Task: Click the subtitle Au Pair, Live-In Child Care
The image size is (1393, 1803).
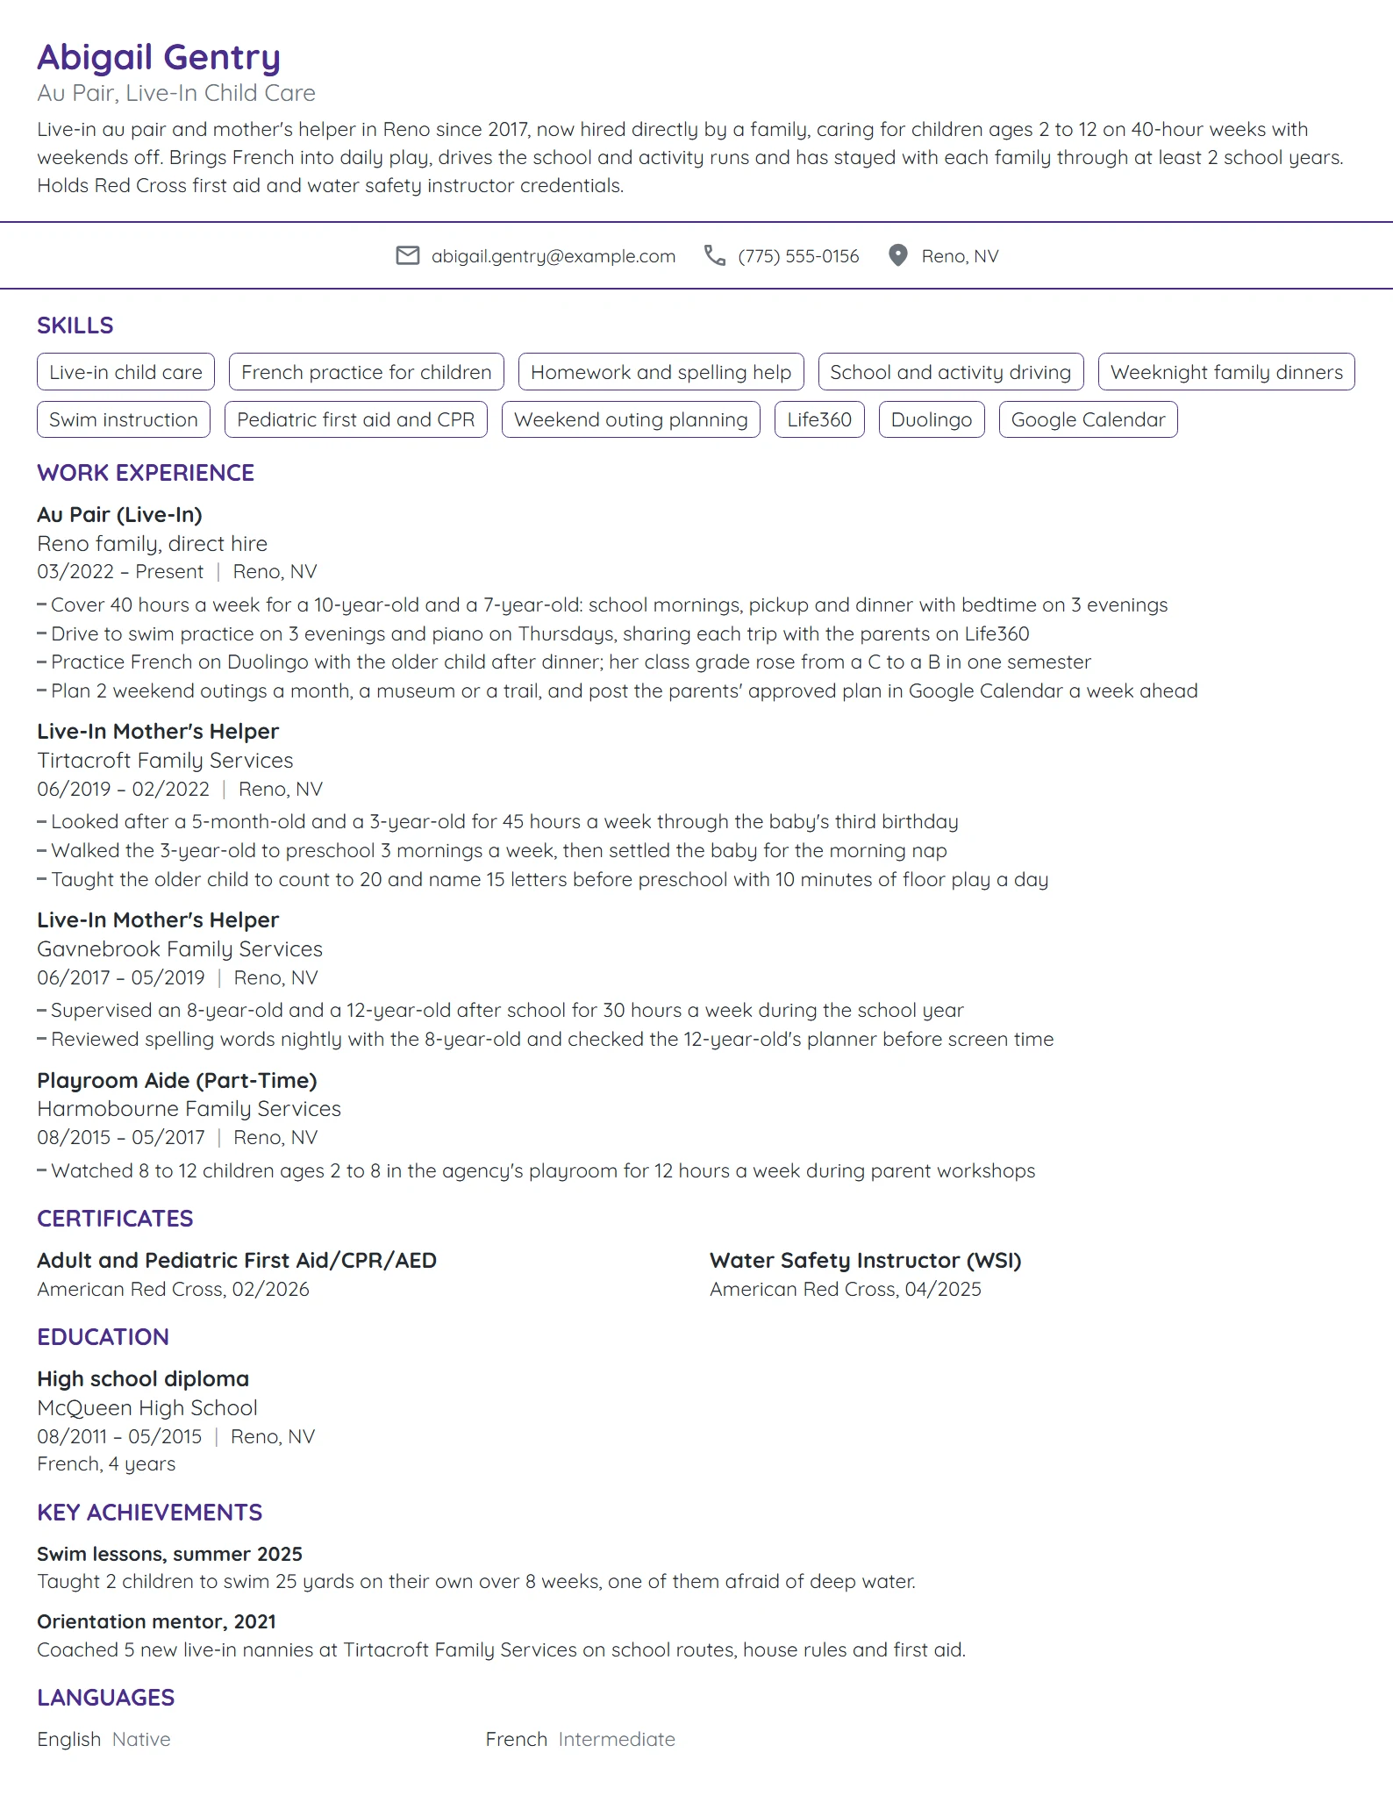Action: [176, 93]
